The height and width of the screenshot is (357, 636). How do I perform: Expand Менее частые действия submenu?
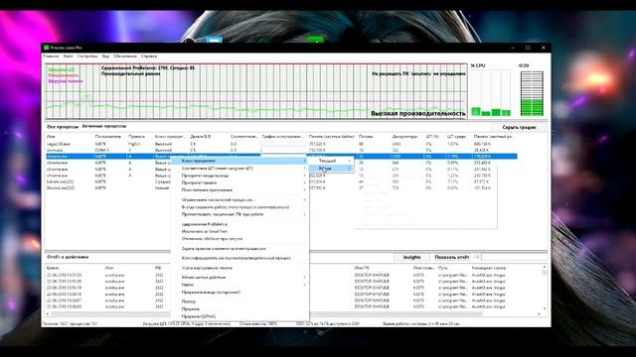point(240,278)
